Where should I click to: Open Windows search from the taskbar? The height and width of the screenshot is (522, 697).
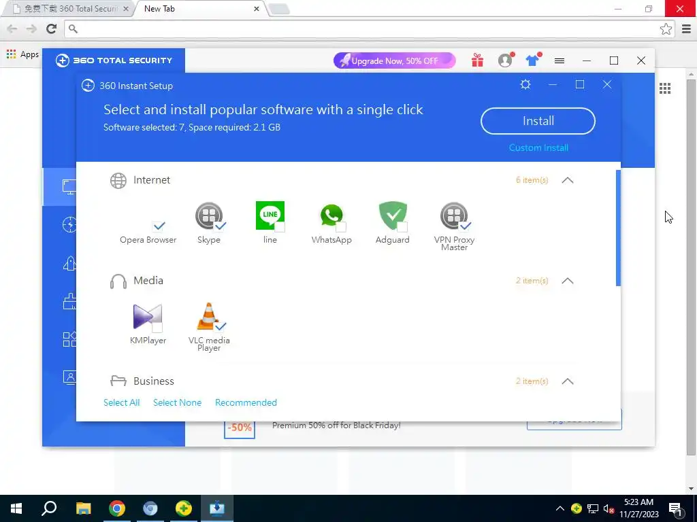[49, 508]
